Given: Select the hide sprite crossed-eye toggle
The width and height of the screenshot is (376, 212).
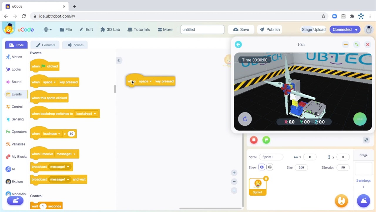Looking at the screenshot, I should (x=270, y=167).
